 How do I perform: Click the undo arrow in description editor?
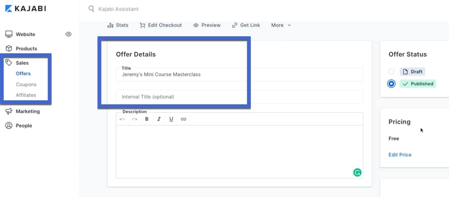[122, 119]
